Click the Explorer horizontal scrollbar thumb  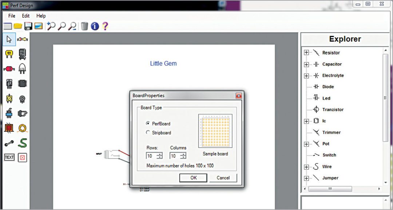330,189
